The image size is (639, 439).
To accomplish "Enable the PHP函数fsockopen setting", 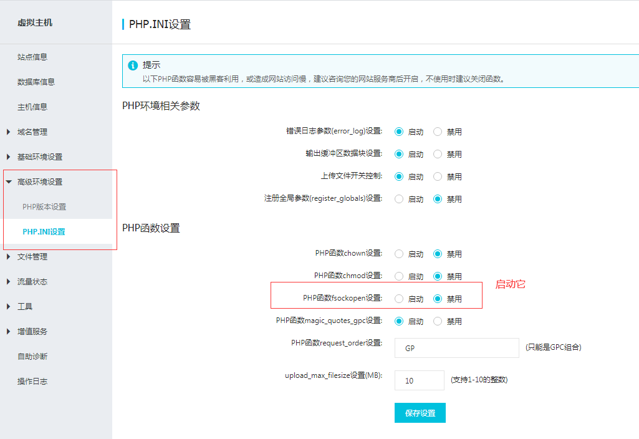I will (x=399, y=298).
